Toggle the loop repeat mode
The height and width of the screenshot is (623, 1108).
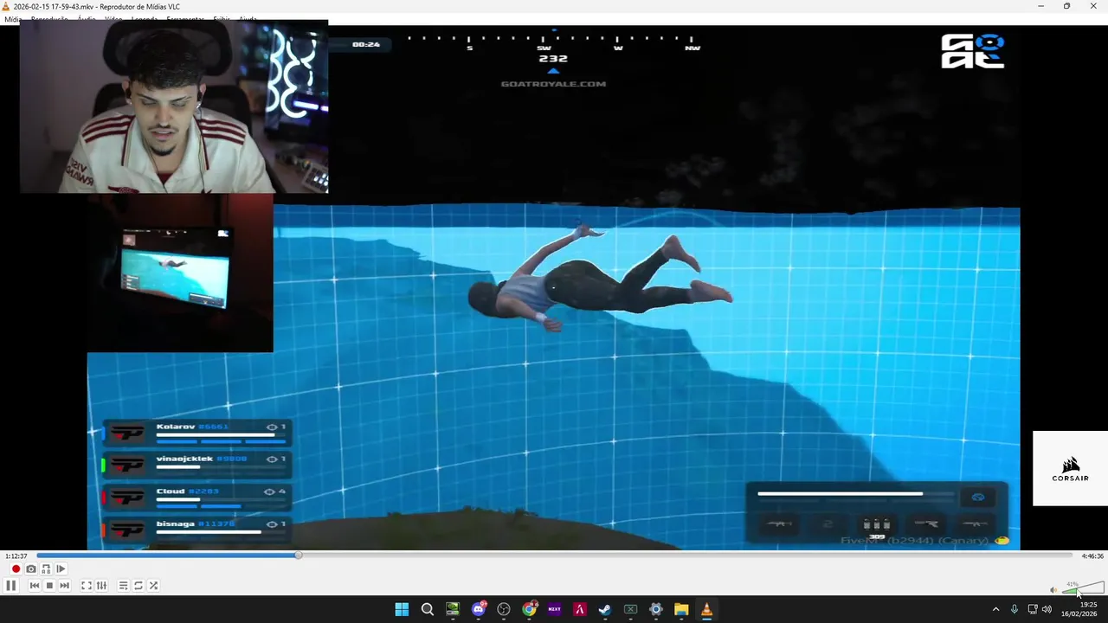click(x=138, y=586)
